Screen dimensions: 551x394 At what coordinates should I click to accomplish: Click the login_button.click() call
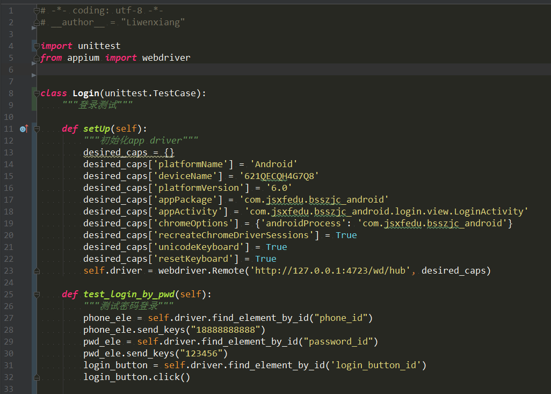coord(137,377)
